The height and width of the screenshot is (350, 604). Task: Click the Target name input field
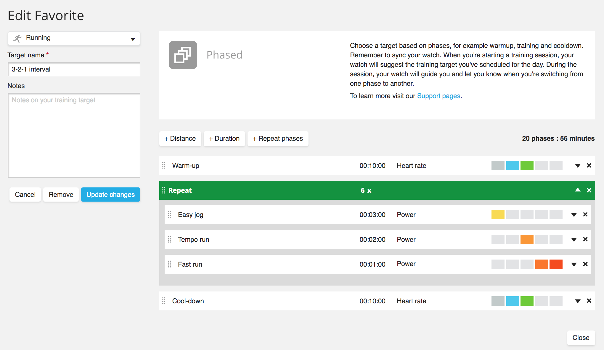(x=74, y=69)
